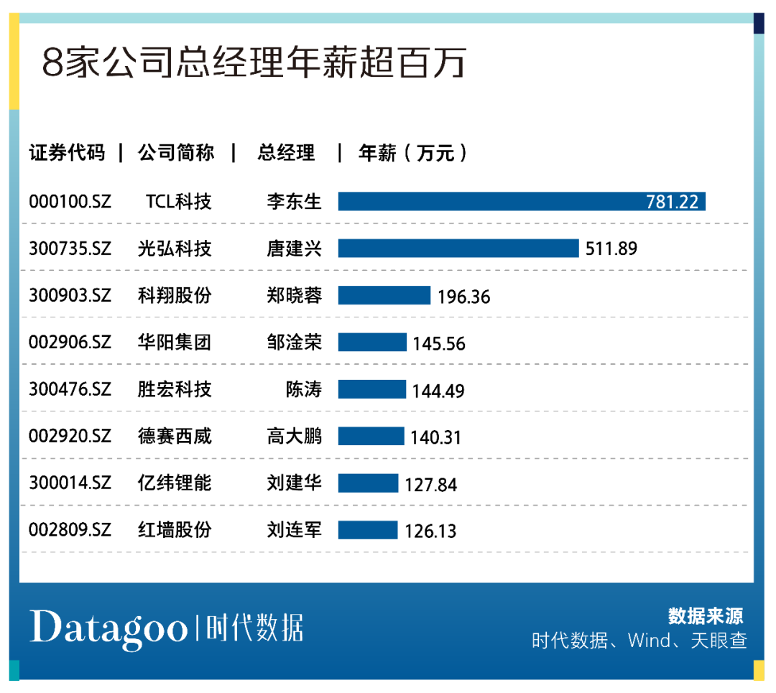Select stock code 002809.SZ
The height and width of the screenshot is (693, 776).
pos(70,530)
